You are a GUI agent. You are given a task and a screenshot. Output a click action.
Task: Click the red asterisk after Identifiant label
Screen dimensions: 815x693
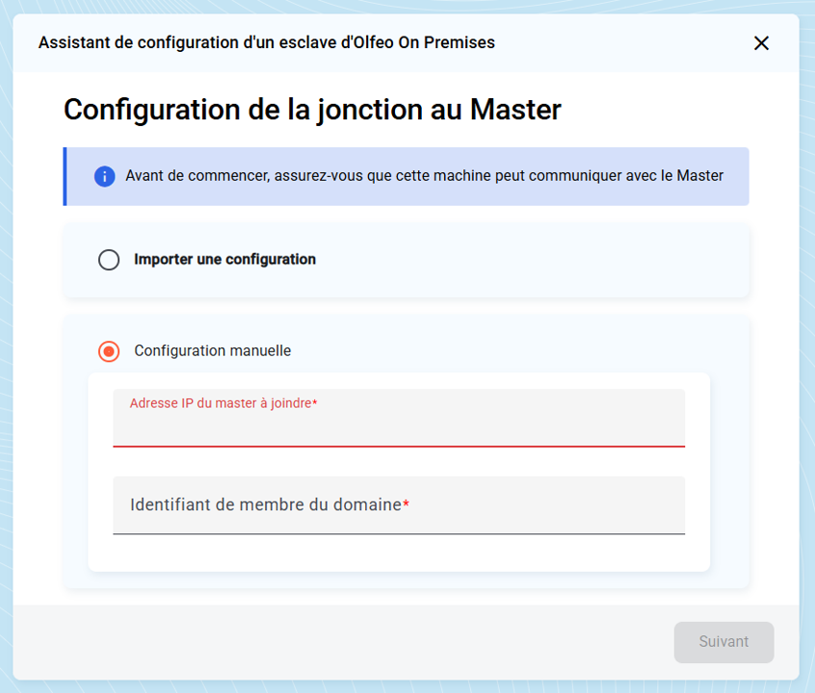[406, 505]
